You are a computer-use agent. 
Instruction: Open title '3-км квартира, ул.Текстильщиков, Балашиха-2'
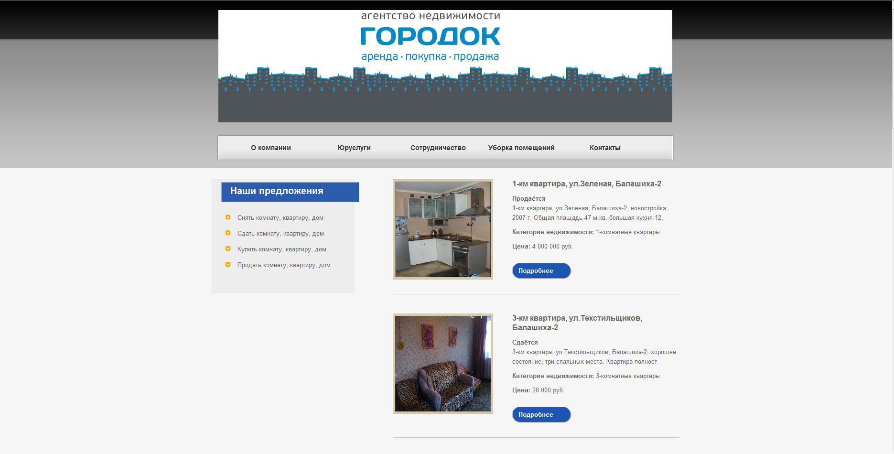pyautogui.click(x=577, y=323)
